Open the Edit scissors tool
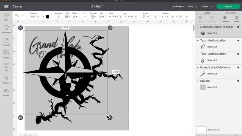 pyautogui.click(x=67, y=17)
